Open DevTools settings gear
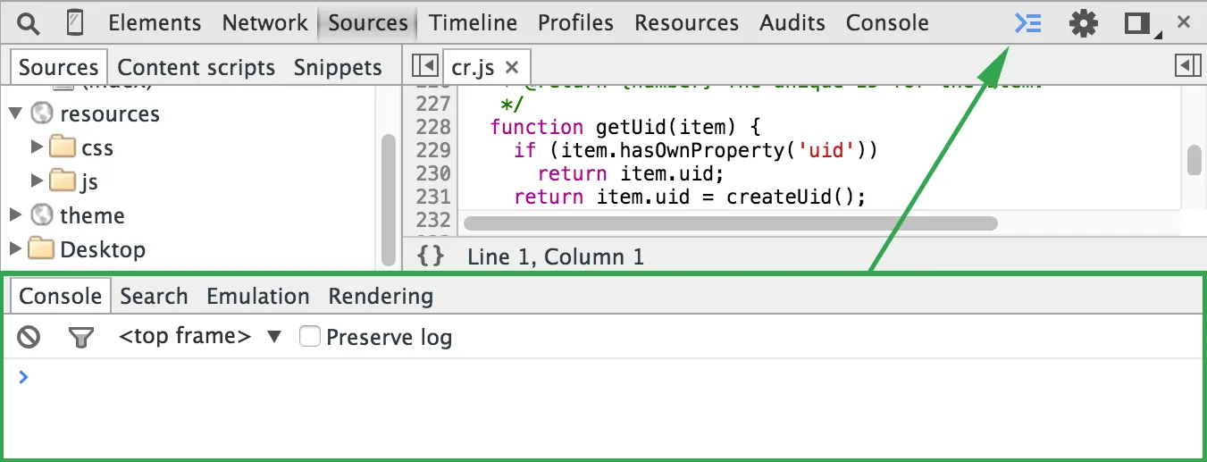Screen dimensions: 1207x462 (1083, 23)
